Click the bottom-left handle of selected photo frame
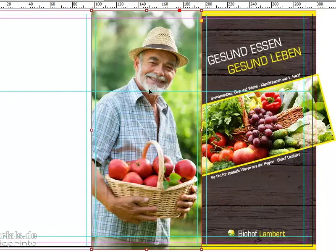This screenshot has width=336, height=252. pos(92,249)
